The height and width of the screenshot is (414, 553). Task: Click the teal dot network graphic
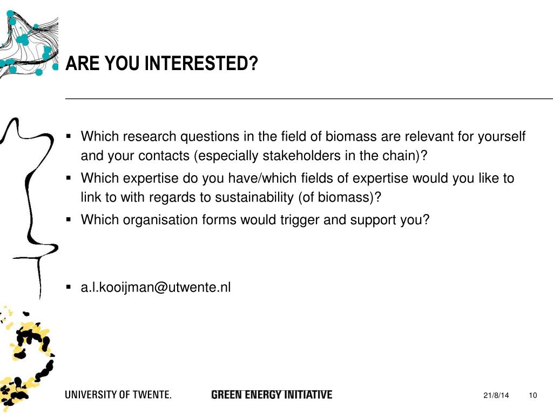pyautogui.click(x=29, y=44)
